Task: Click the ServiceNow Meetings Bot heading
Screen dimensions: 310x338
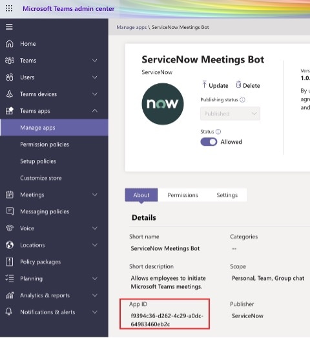Action: (x=203, y=59)
